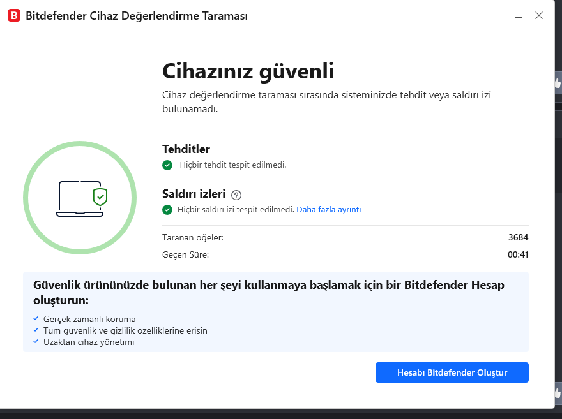Click the green checkmark beside Hiçbir saldırı izi
This screenshot has height=419, width=562.
coord(167,210)
